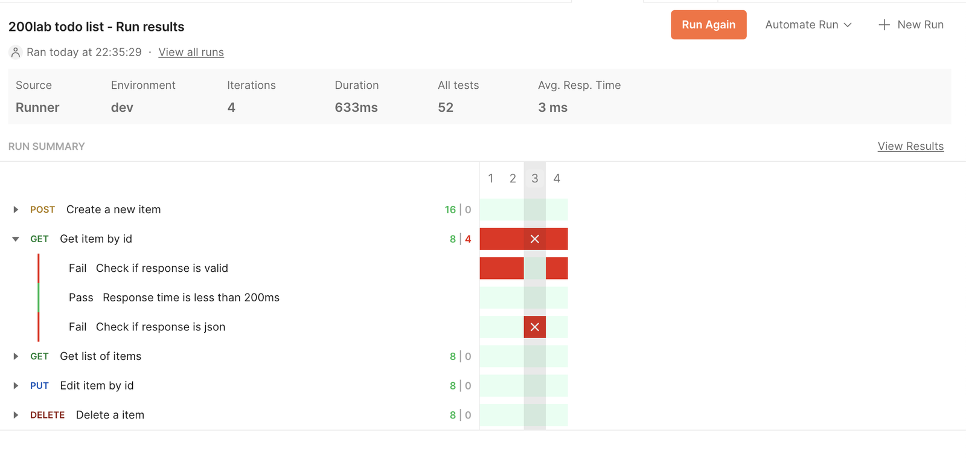Select the Check if response is json test
This screenshot has width=966, height=465.
point(161,327)
